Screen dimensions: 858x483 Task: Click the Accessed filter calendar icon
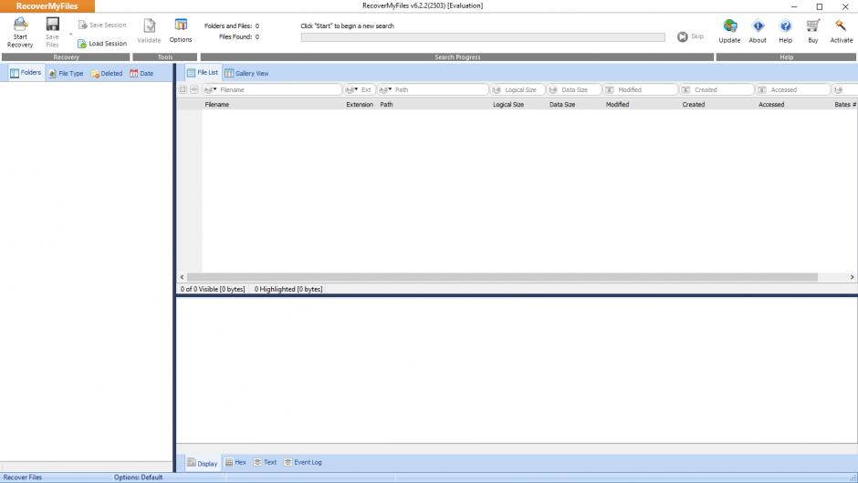click(761, 89)
